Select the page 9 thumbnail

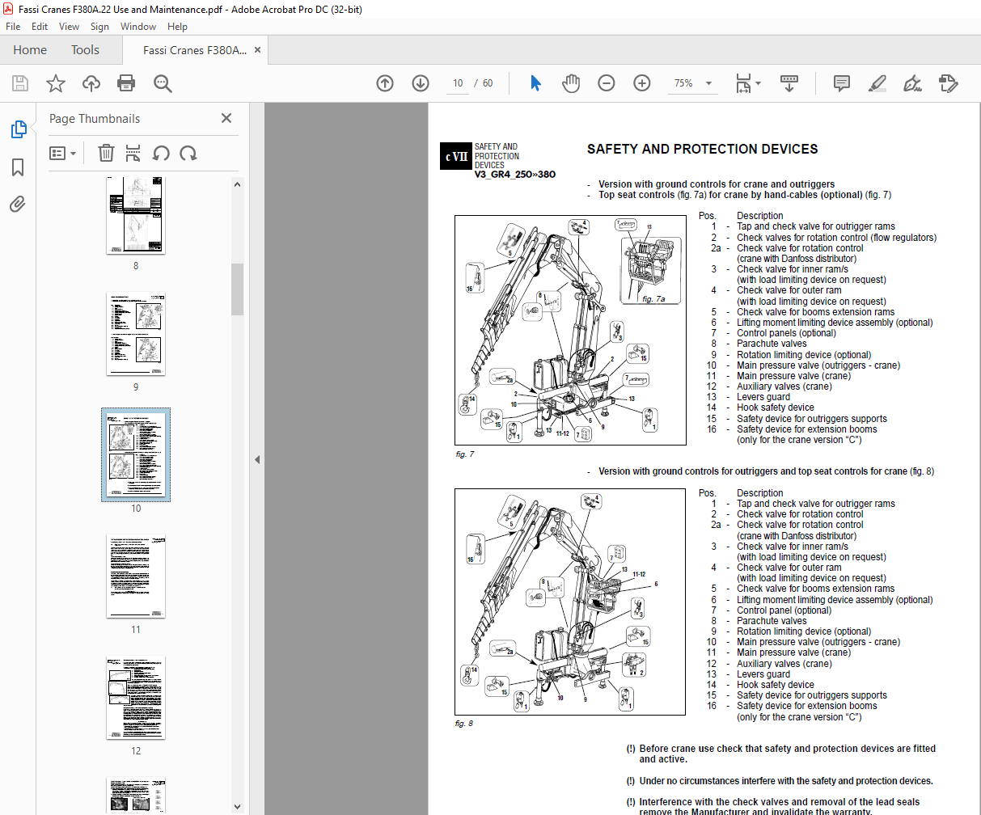tap(136, 334)
